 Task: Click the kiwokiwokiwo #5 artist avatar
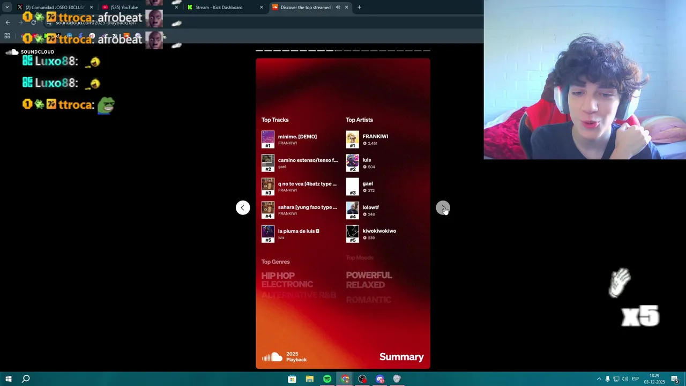point(353,234)
